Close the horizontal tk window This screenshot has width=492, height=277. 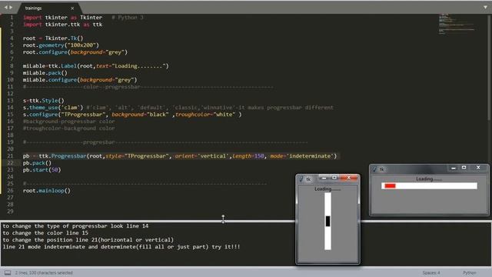478,168
